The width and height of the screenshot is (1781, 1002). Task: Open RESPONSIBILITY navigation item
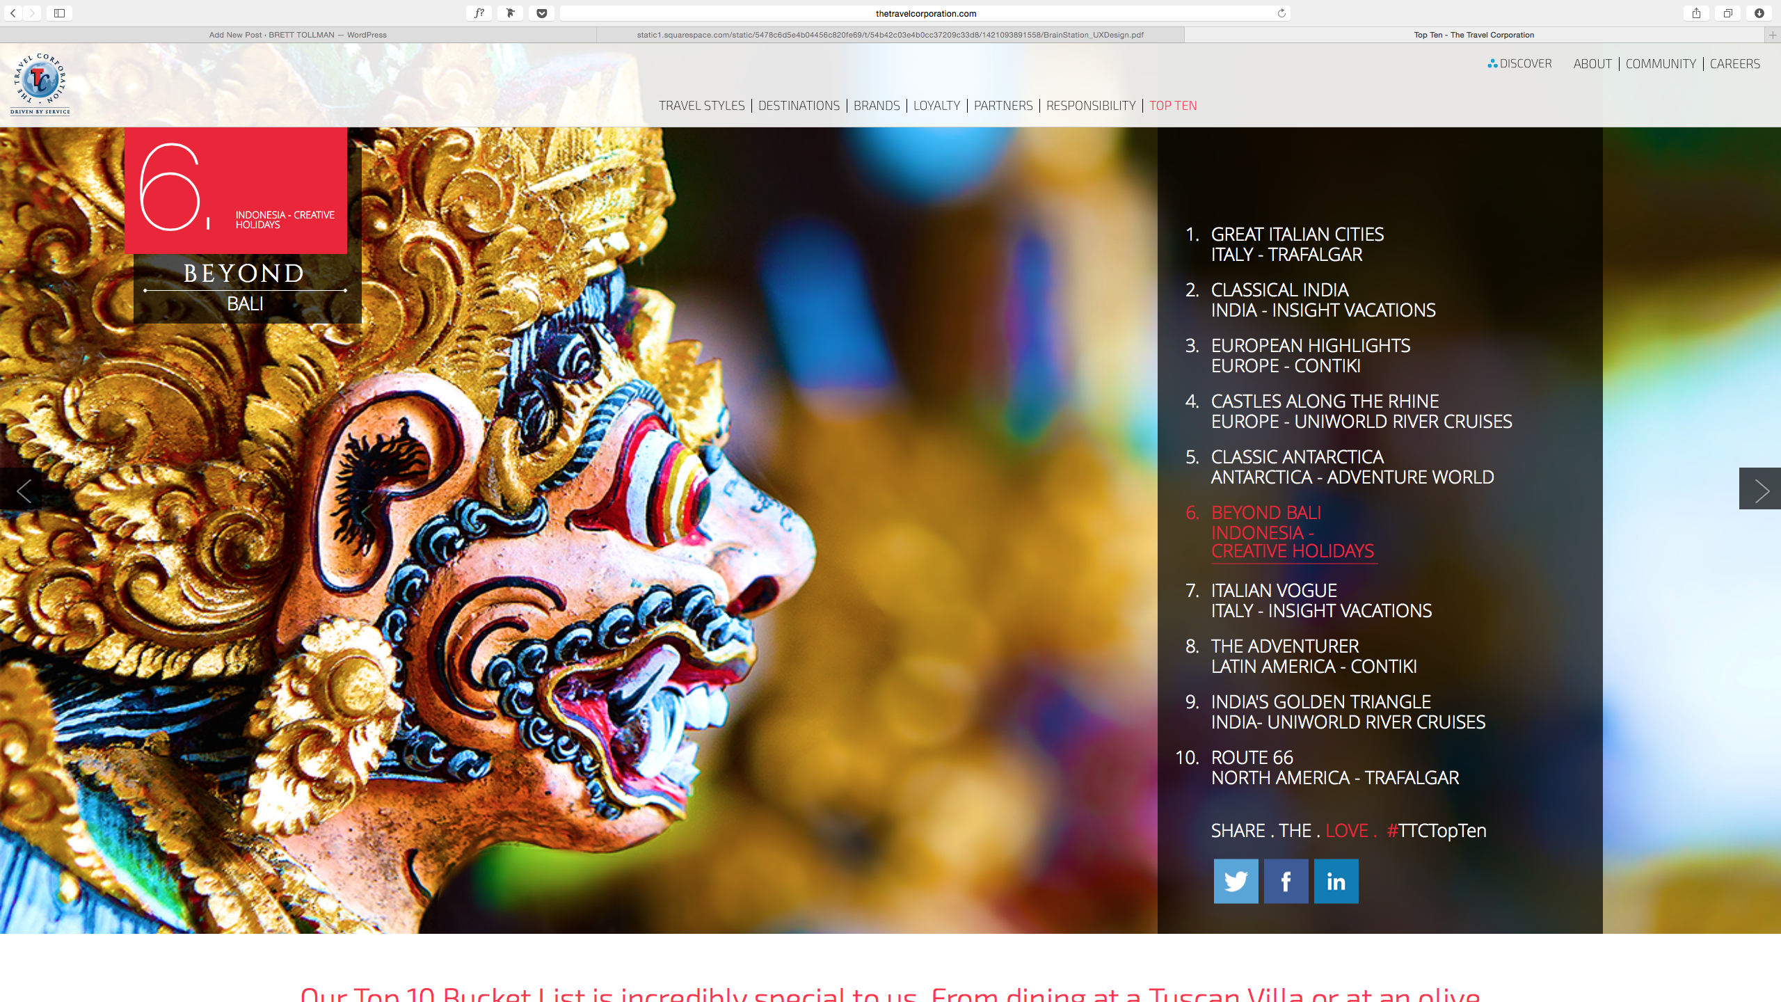pyautogui.click(x=1091, y=106)
